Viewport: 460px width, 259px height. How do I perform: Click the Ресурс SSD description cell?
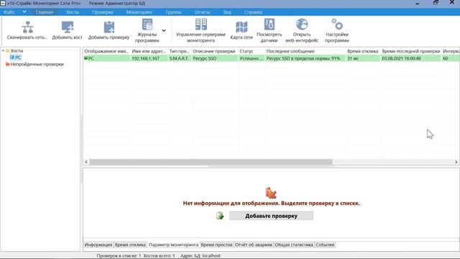coord(214,58)
